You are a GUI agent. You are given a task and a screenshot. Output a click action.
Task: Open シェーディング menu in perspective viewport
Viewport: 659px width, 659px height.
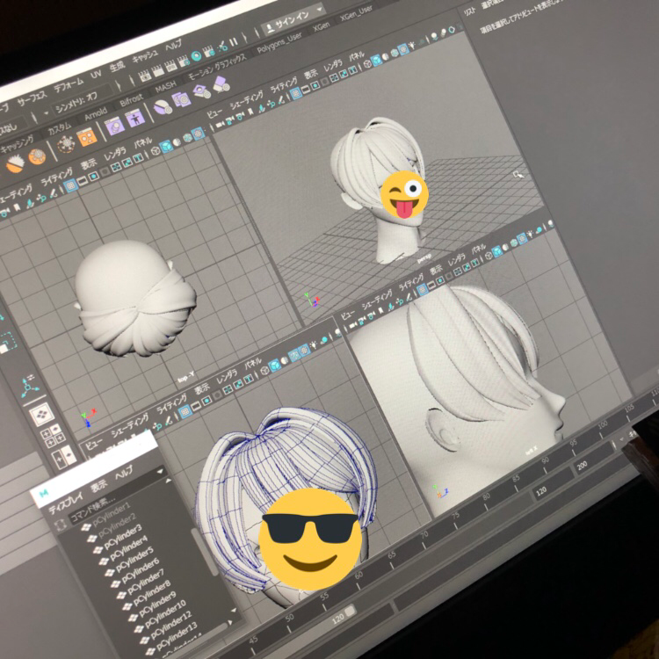click(246, 99)
